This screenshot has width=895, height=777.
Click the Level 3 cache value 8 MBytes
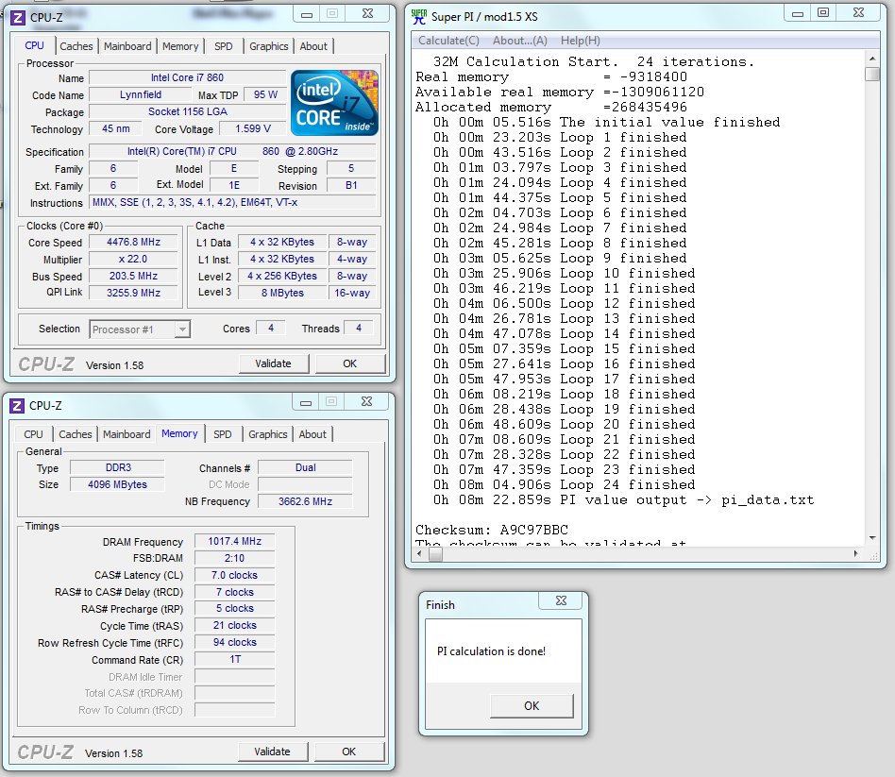tap(282, 293)
